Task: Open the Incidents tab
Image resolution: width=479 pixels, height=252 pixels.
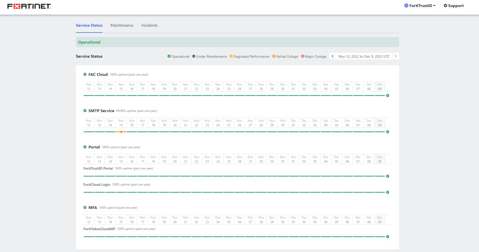Action: click(149, 25)
